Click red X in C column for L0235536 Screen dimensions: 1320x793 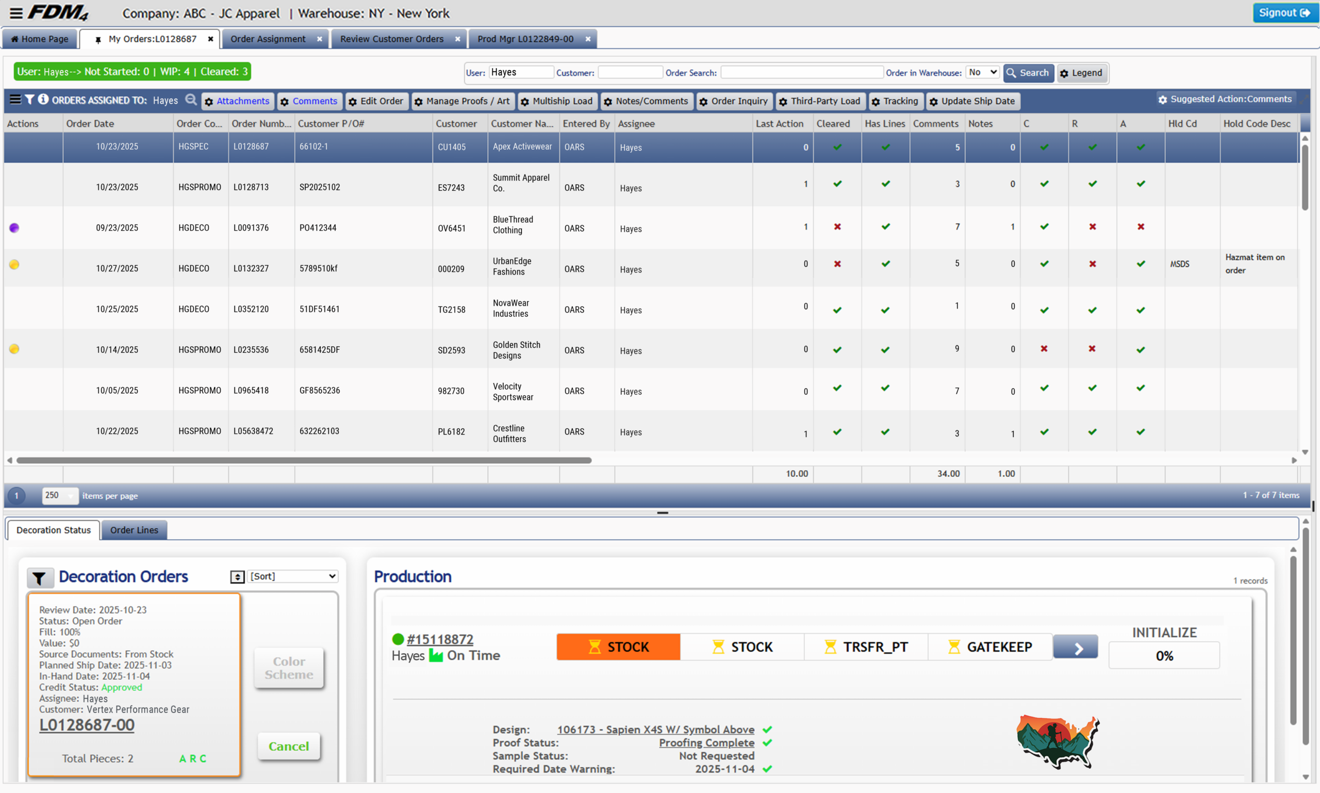tap(1044, 349)
